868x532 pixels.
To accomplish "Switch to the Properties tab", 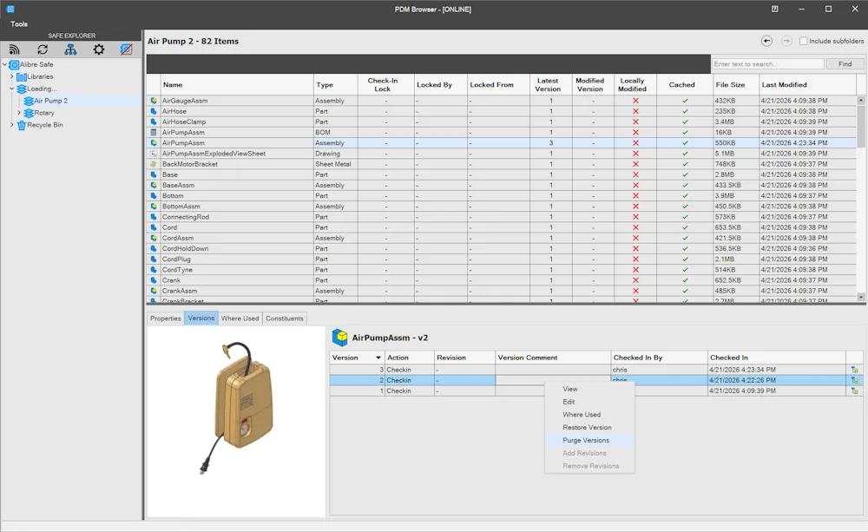I will [x=166, y=319].
